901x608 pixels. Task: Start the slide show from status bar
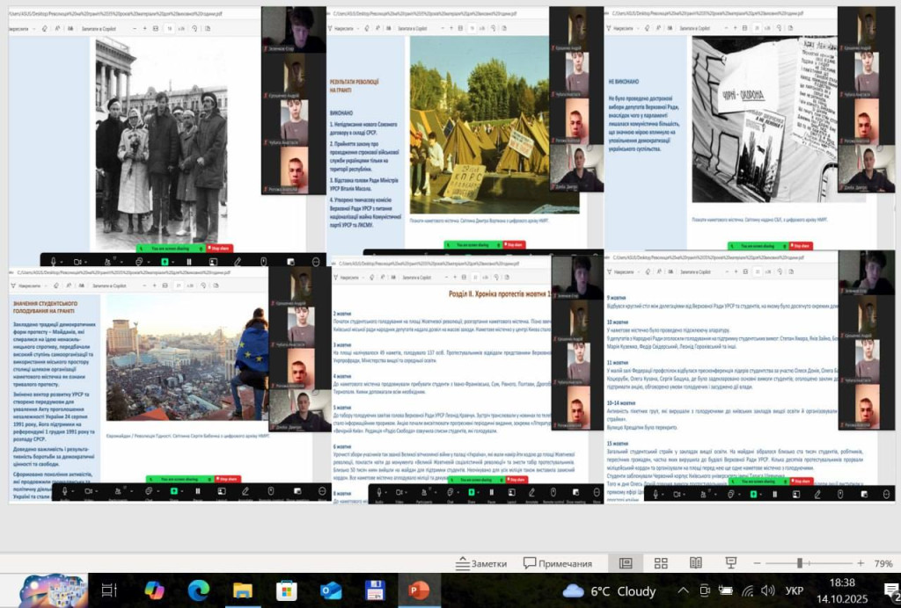730,563
